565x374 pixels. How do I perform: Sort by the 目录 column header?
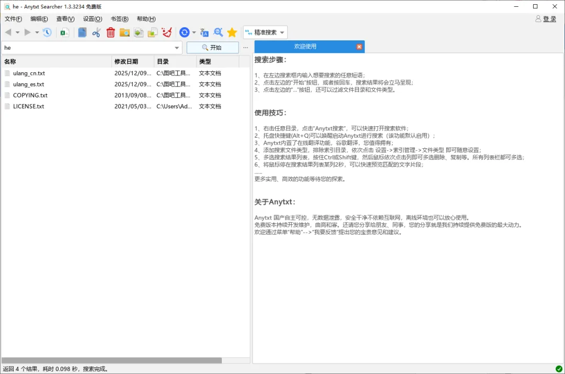[175, 62]
